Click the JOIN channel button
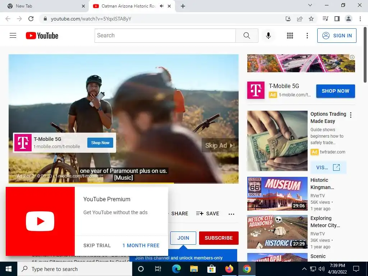Viewport: 368px width, 276px height. click(183, 238)
